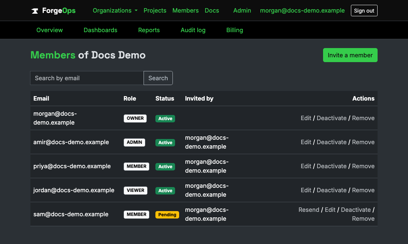Open the Docs navigation link
The image size is (408, 244).
[212, 11]
